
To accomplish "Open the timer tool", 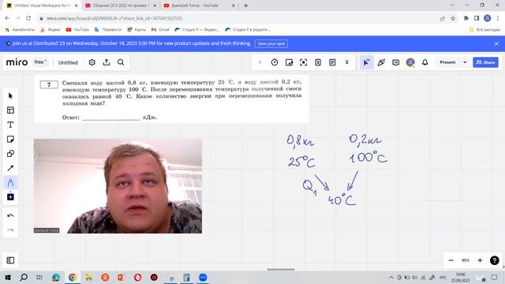I will click(275, 62).
